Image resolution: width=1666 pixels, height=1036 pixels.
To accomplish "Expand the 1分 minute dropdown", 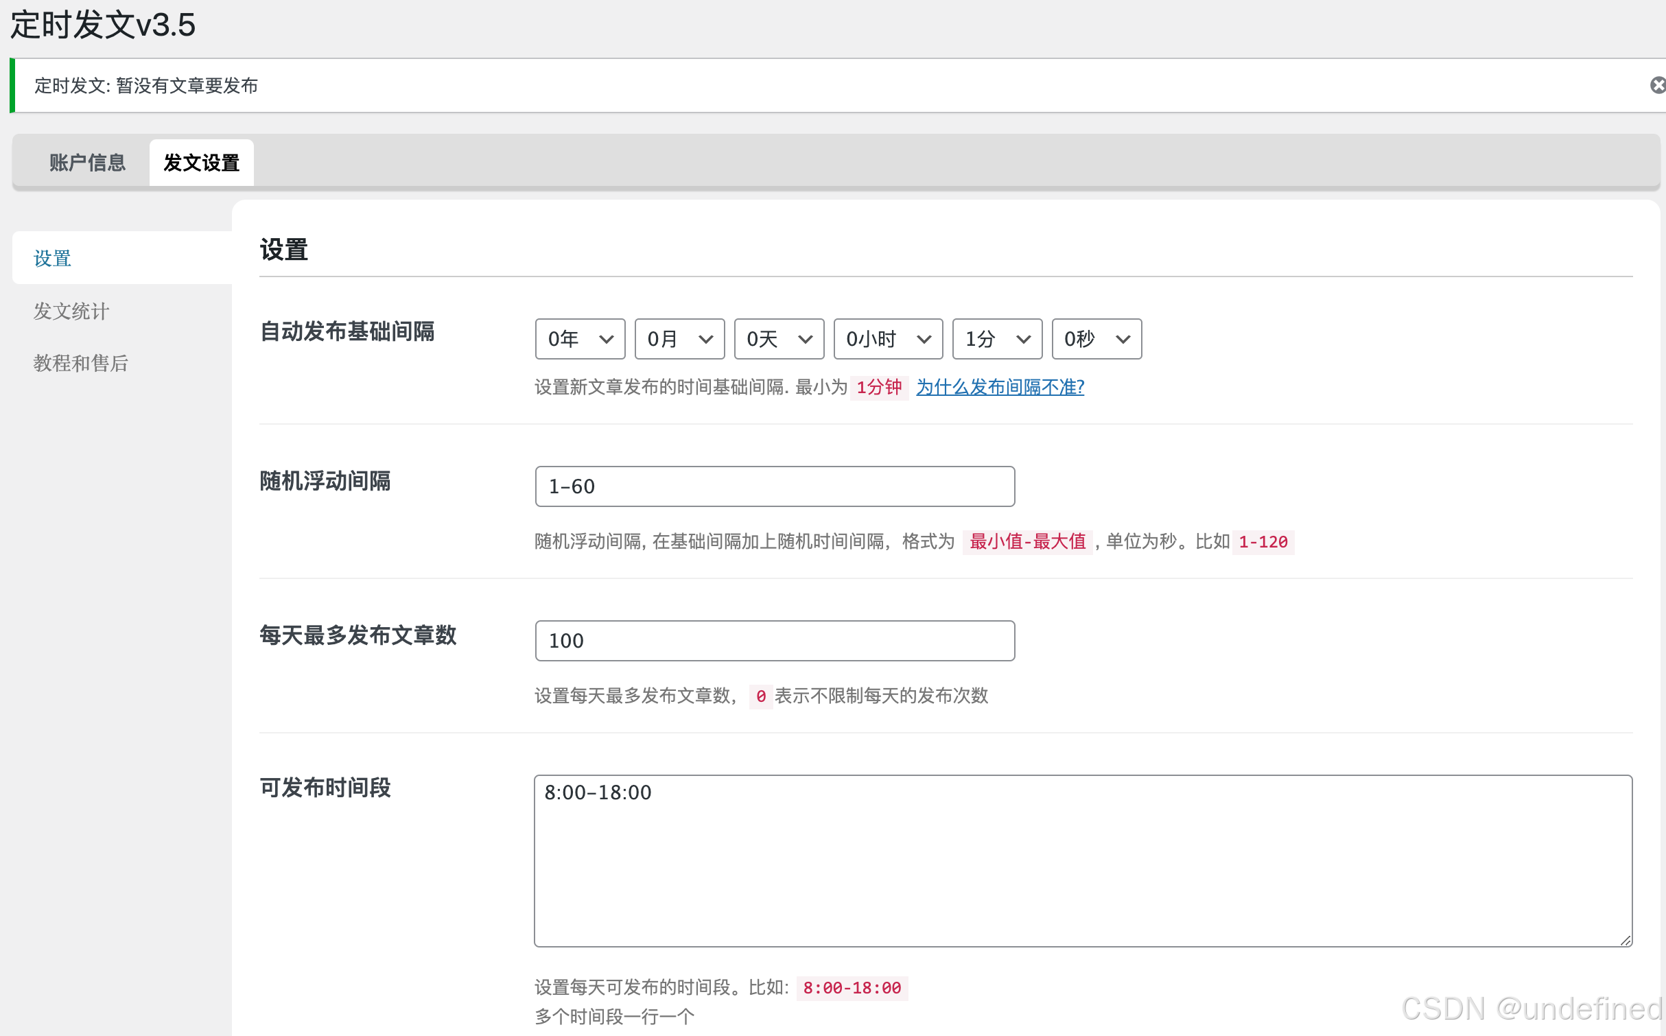I will 996,339.
